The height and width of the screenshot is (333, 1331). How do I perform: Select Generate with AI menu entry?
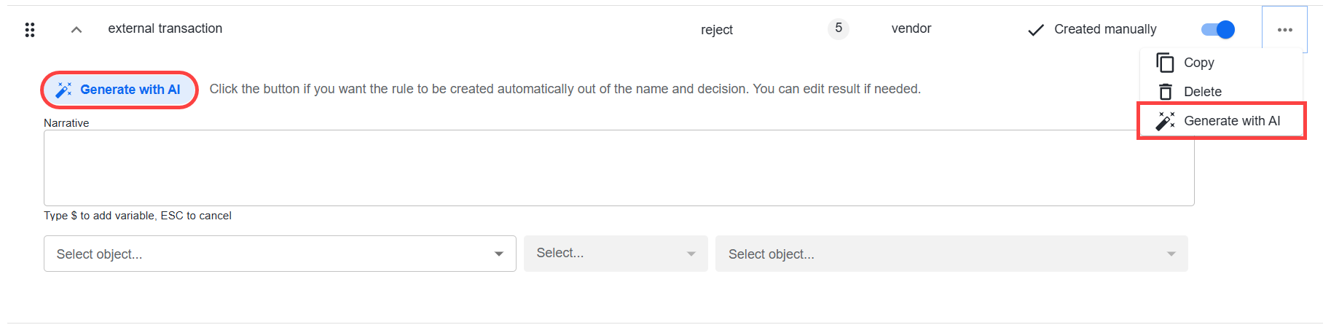tap(1221, 121)
